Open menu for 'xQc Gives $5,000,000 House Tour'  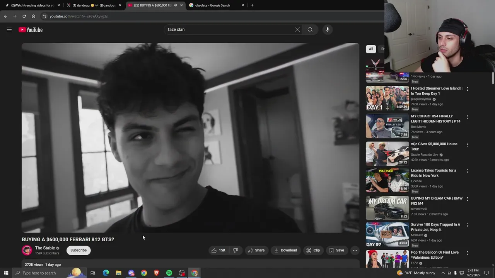467,145
